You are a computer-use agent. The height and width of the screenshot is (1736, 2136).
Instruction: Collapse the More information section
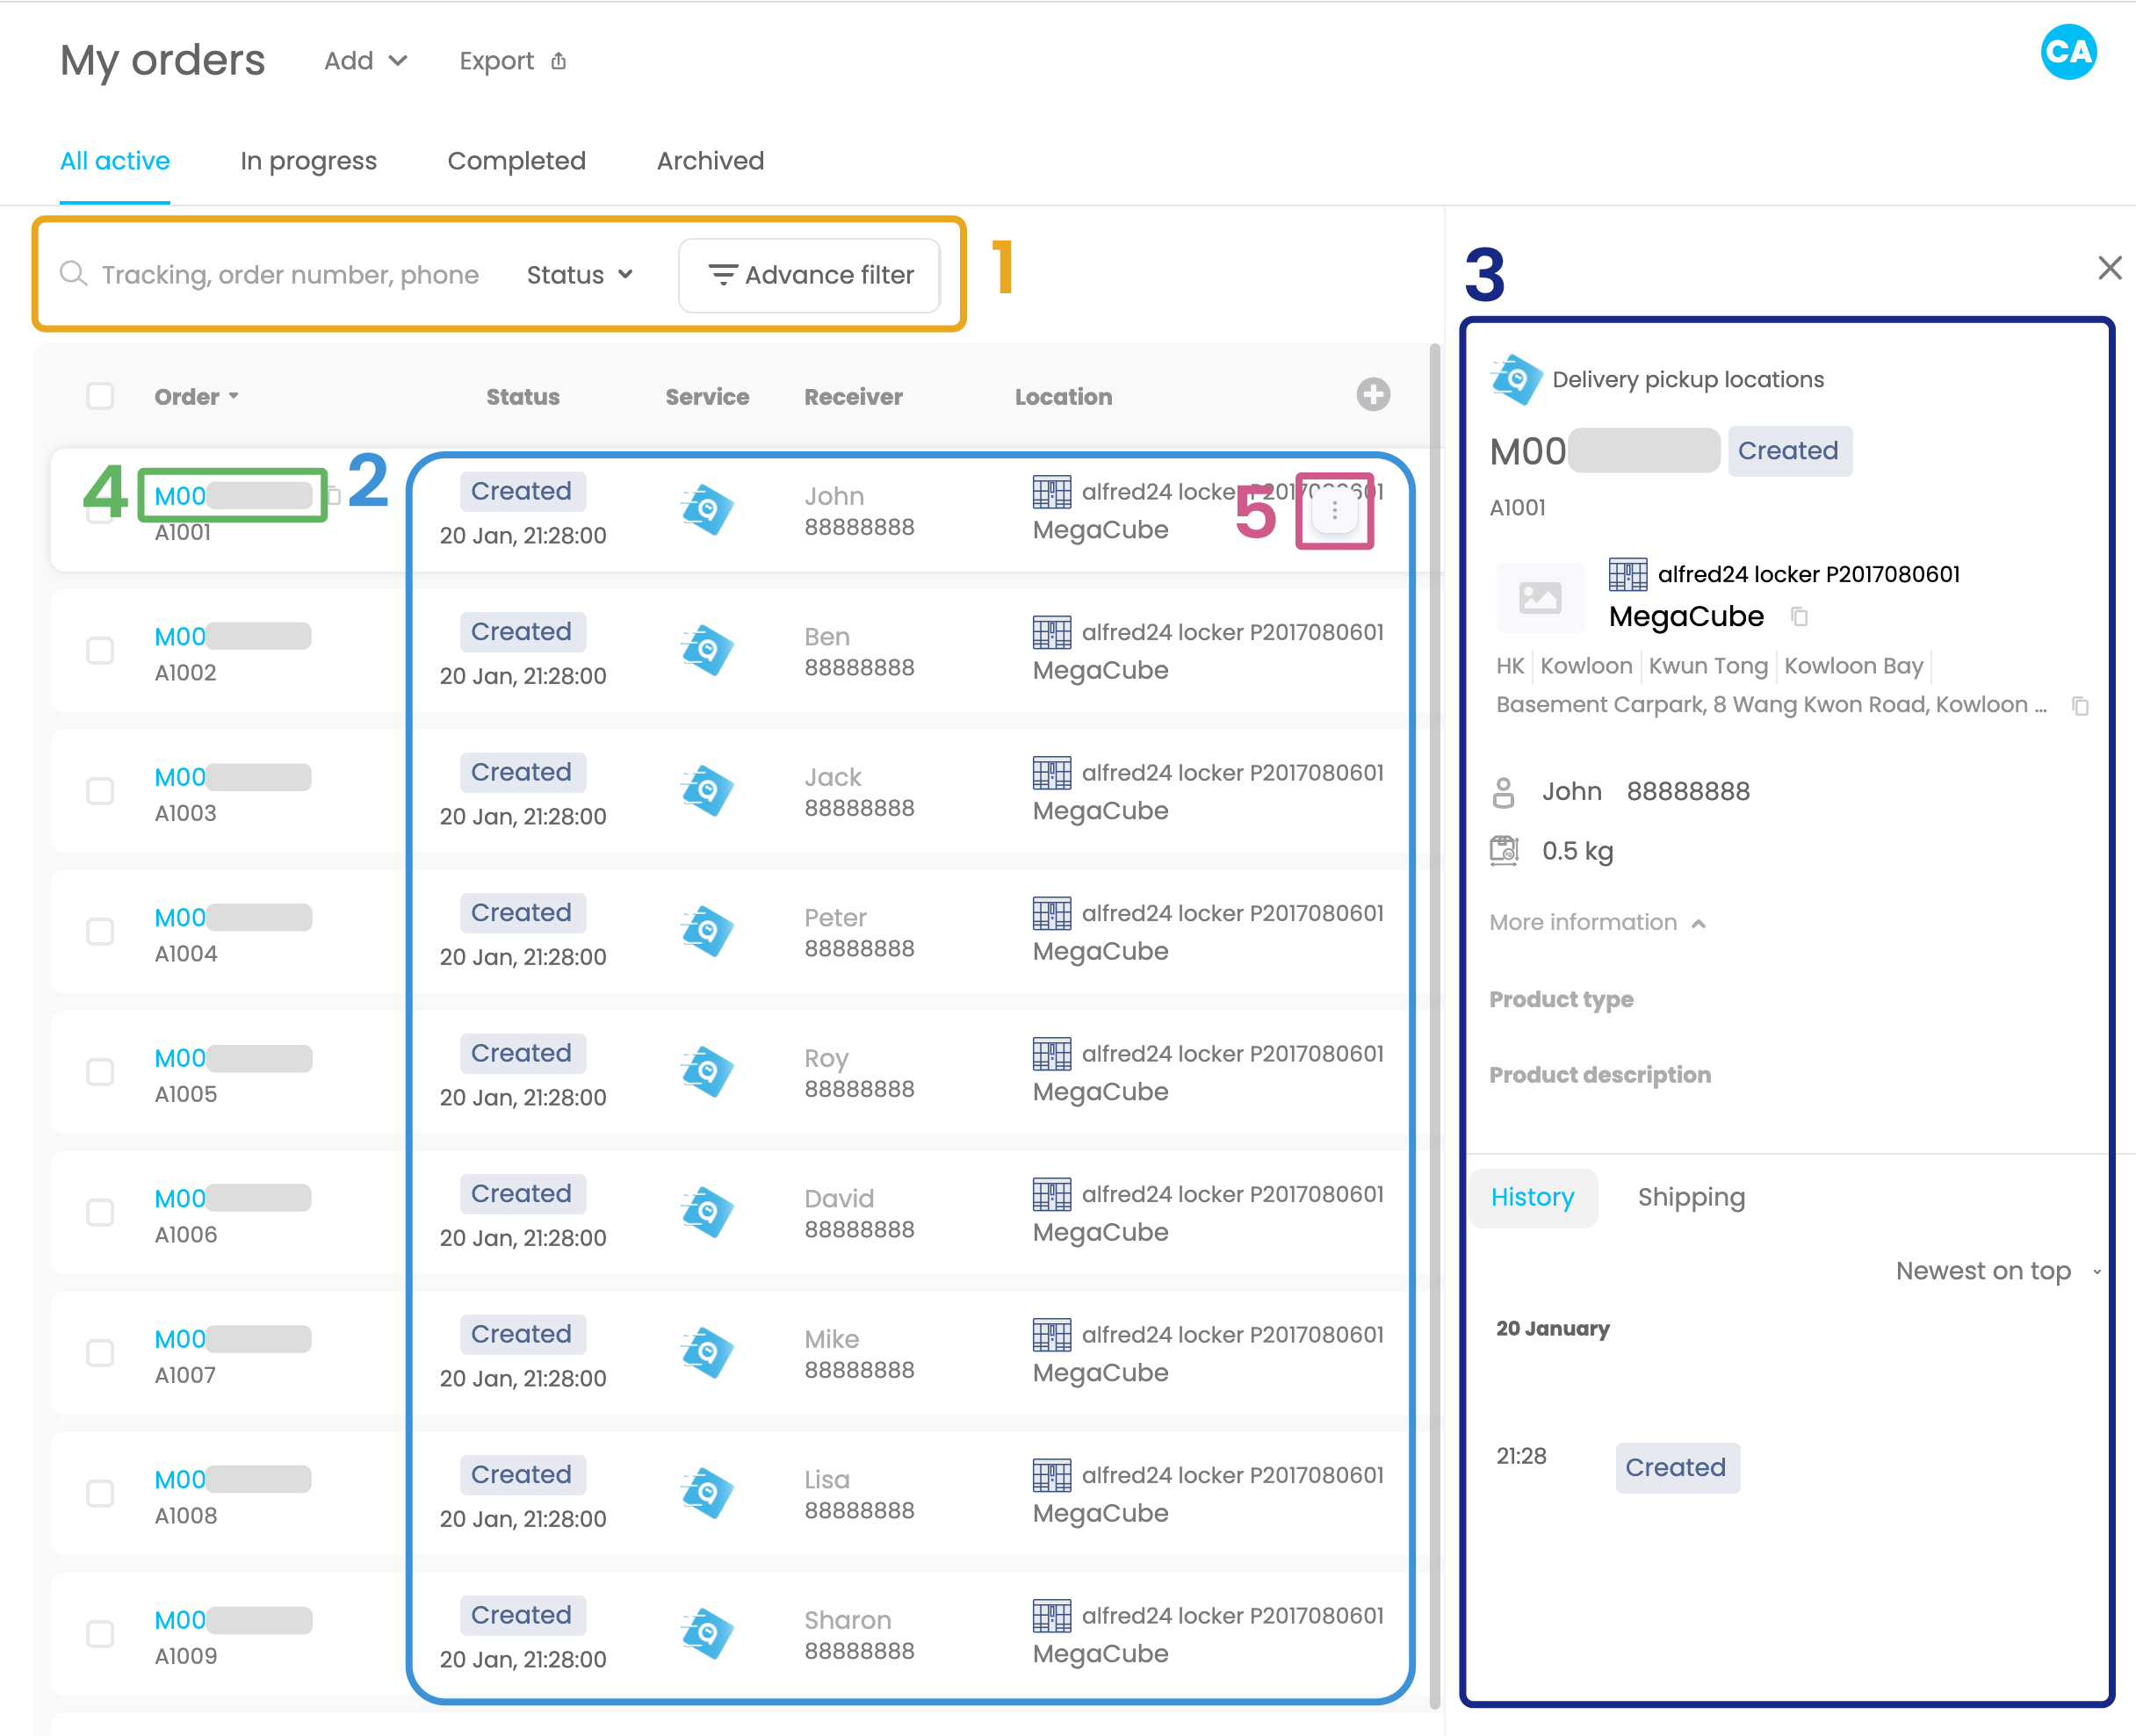[x=1597, y=922]
